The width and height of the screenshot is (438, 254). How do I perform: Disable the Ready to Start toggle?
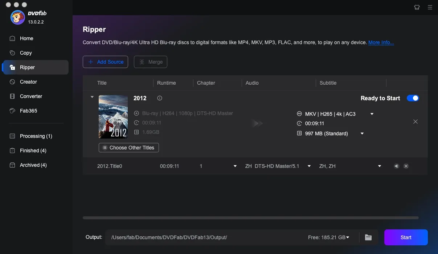[413, 98]
